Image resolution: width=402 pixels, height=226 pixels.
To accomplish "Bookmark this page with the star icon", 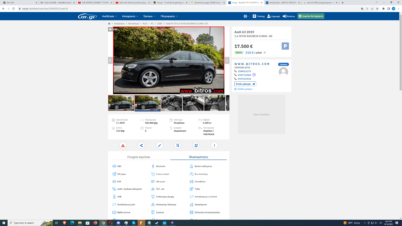I will tap(377, 9).
